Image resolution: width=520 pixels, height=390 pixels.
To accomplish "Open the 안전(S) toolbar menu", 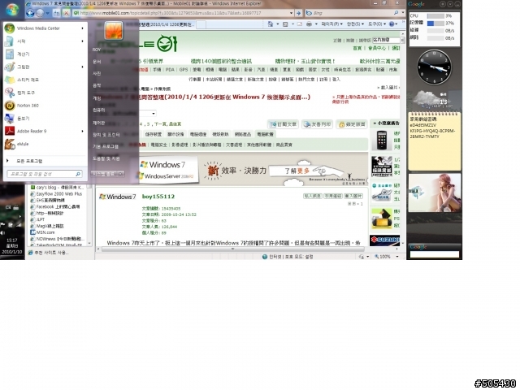I will pos(355,24).
